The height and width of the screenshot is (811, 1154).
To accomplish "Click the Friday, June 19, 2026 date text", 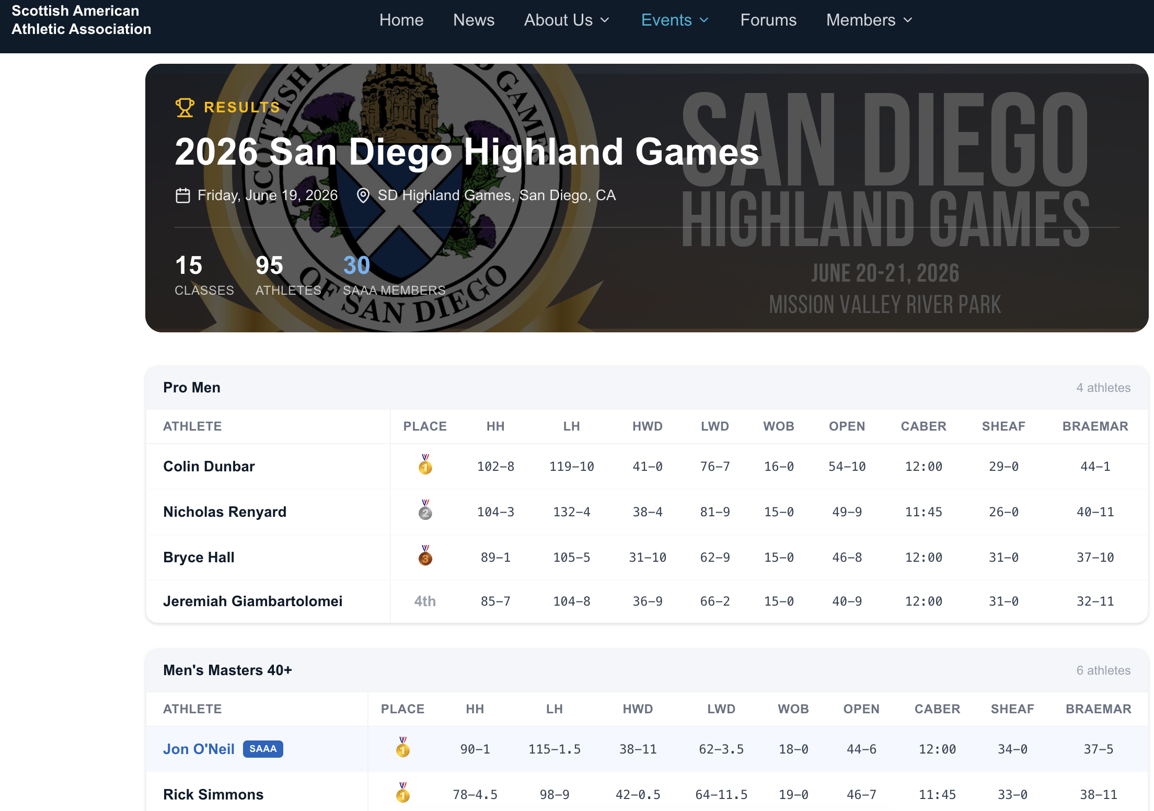I will coord(268,195).
